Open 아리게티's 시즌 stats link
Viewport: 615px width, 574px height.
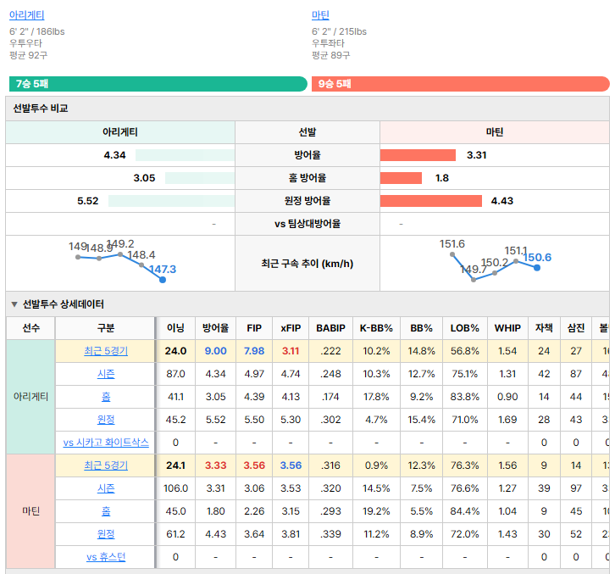pos(106,374)
